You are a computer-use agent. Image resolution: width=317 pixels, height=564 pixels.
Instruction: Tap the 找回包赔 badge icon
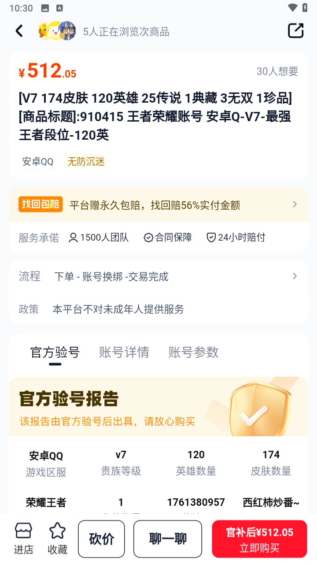click(40, 204)
